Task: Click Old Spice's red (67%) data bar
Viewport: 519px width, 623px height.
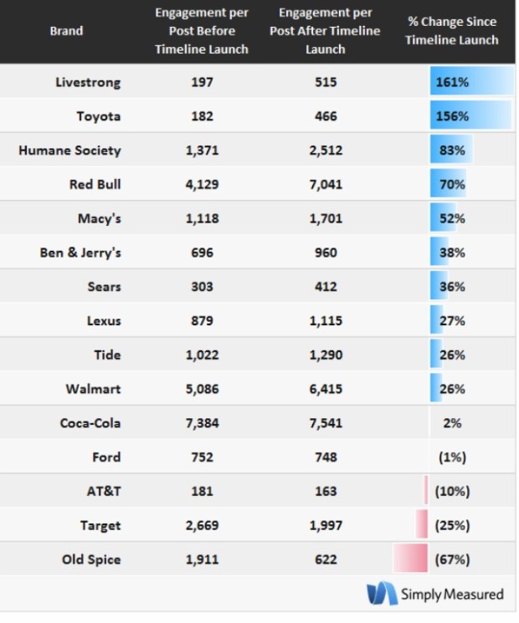Action: (x=410, y=559)
